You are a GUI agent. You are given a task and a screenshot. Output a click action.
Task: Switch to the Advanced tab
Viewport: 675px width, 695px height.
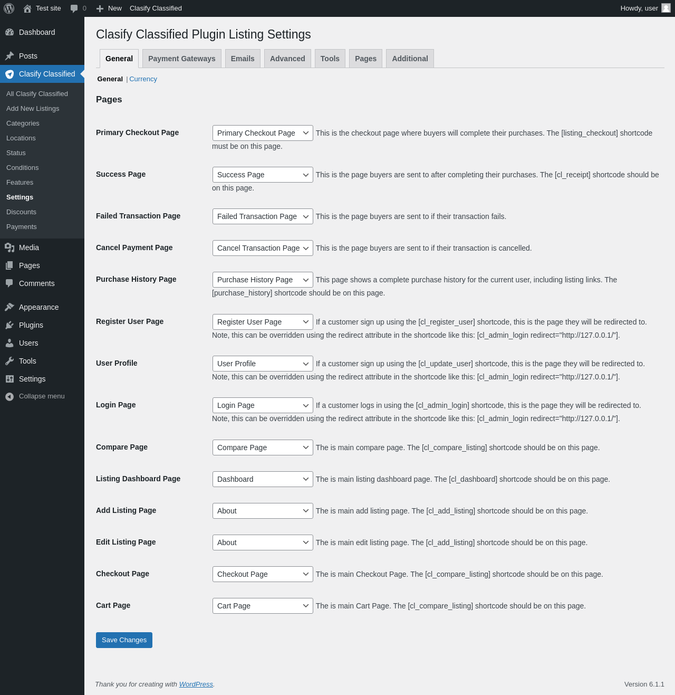(x=287, y=59)
